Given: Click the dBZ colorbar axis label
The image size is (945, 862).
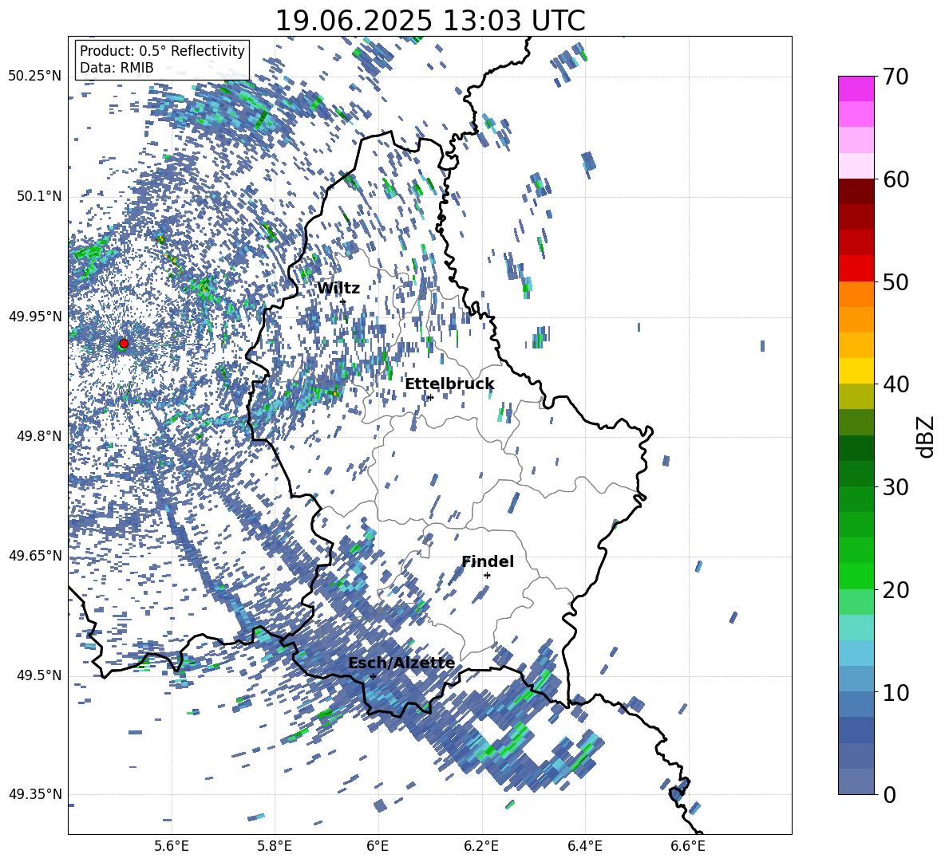Looking at the screenshot, I should [x=927, y=436].
